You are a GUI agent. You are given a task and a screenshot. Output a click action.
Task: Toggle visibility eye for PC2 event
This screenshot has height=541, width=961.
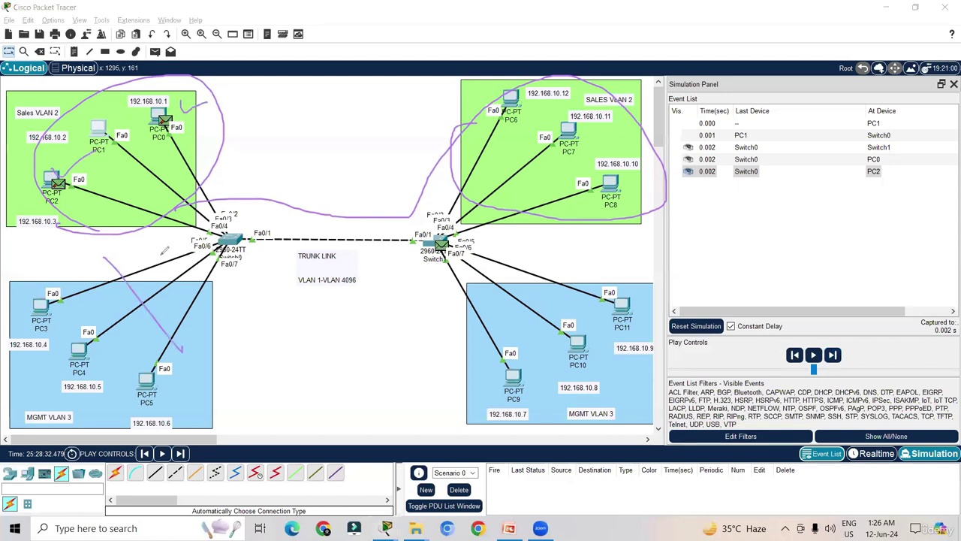click(688, 171)
